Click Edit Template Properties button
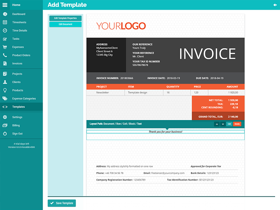280x210 pixels. [65, 18]
